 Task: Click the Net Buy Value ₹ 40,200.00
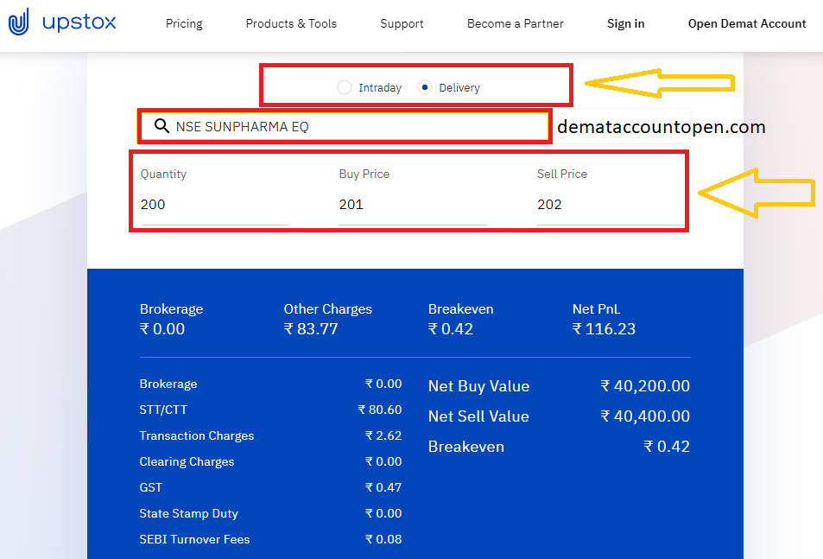[x=645, y=386]
